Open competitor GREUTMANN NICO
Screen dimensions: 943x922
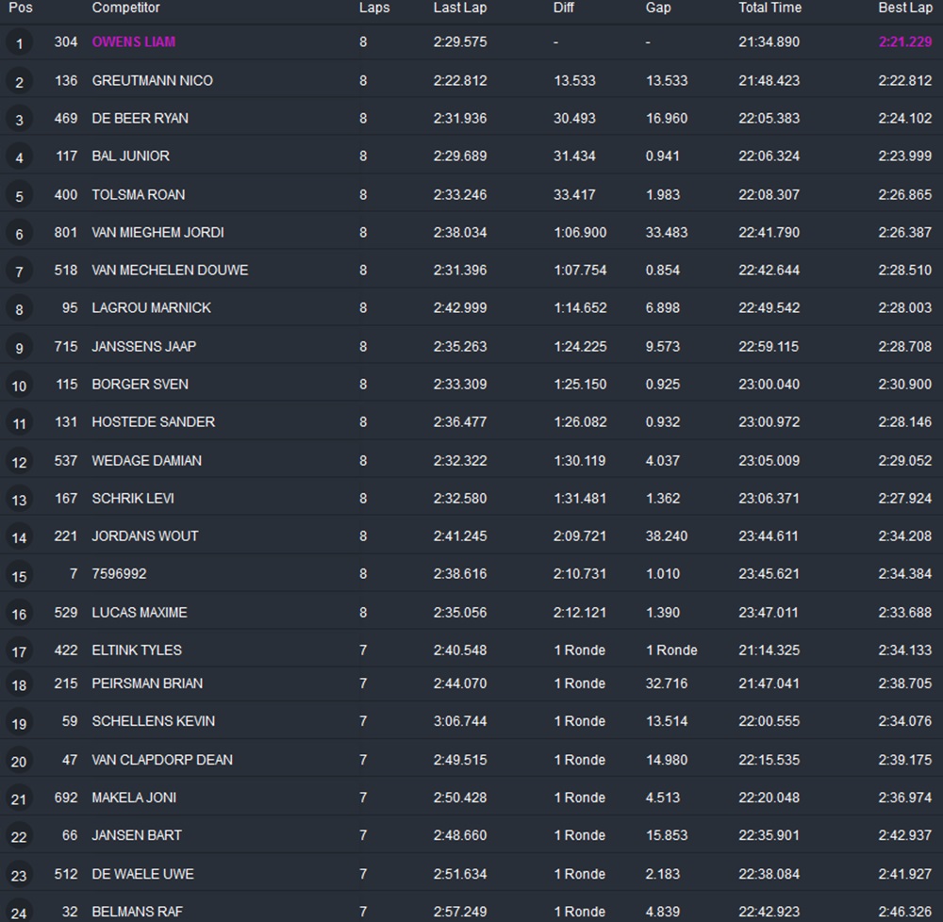click(x=152, y=81)
